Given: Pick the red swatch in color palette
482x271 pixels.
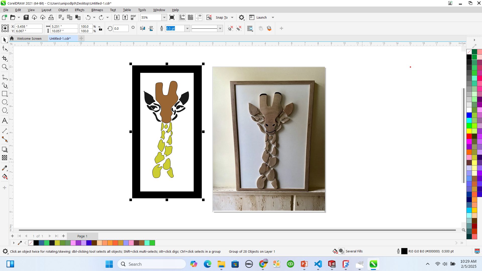Looking at the screenshot, I should (x=469, y=136).
